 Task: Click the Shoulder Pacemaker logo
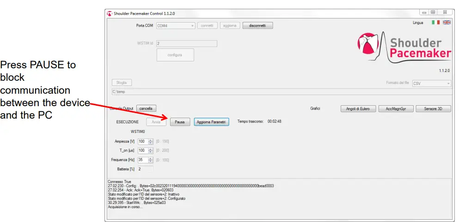404,48
